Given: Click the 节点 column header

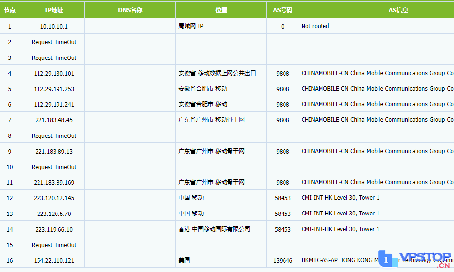Looking at the screenshot, I should (10, 10).
